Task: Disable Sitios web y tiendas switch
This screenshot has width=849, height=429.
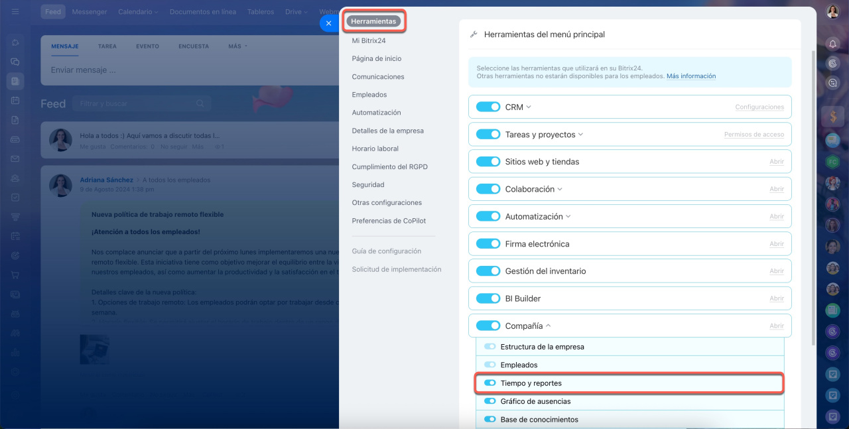Action: [x=488, y=162]
